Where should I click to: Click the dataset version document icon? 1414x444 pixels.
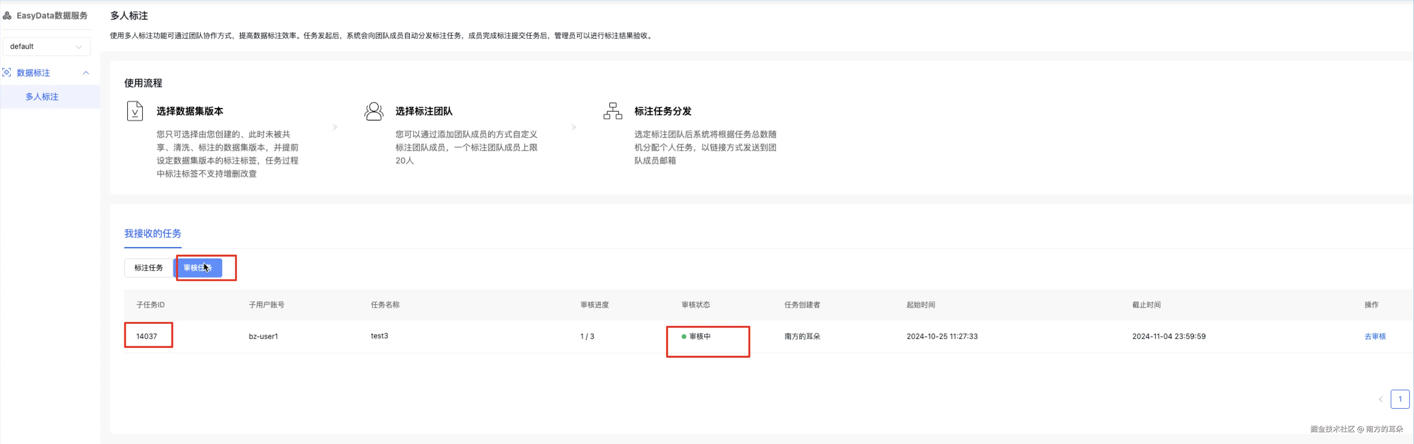point(134,111)
